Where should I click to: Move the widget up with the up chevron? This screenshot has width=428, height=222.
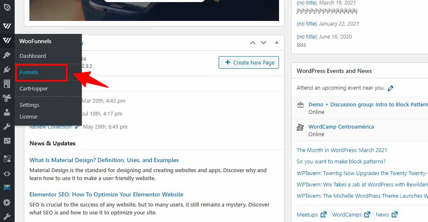point(253,43)
